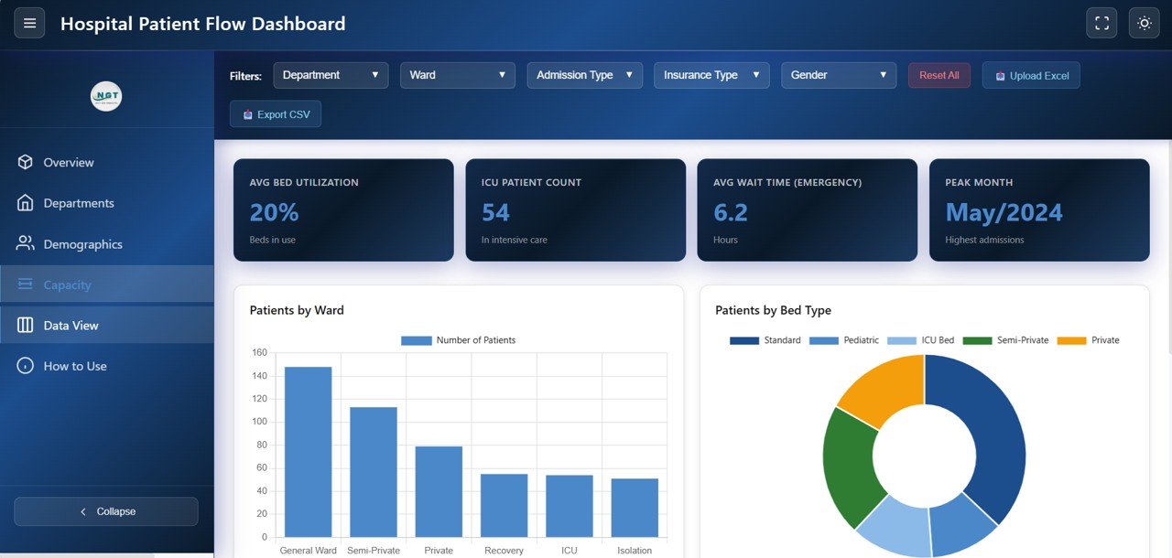Click the How to Use help icon

[x=26, y=366]
